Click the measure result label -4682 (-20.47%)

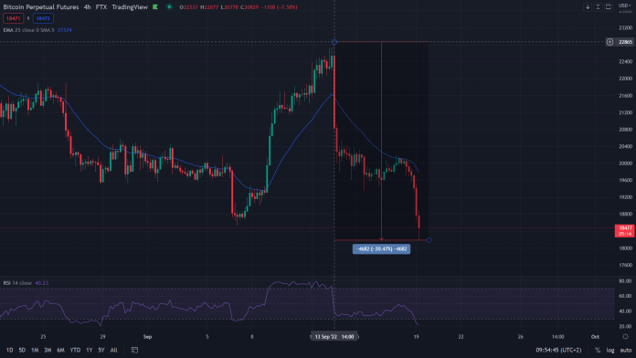(x=381, y=249)
